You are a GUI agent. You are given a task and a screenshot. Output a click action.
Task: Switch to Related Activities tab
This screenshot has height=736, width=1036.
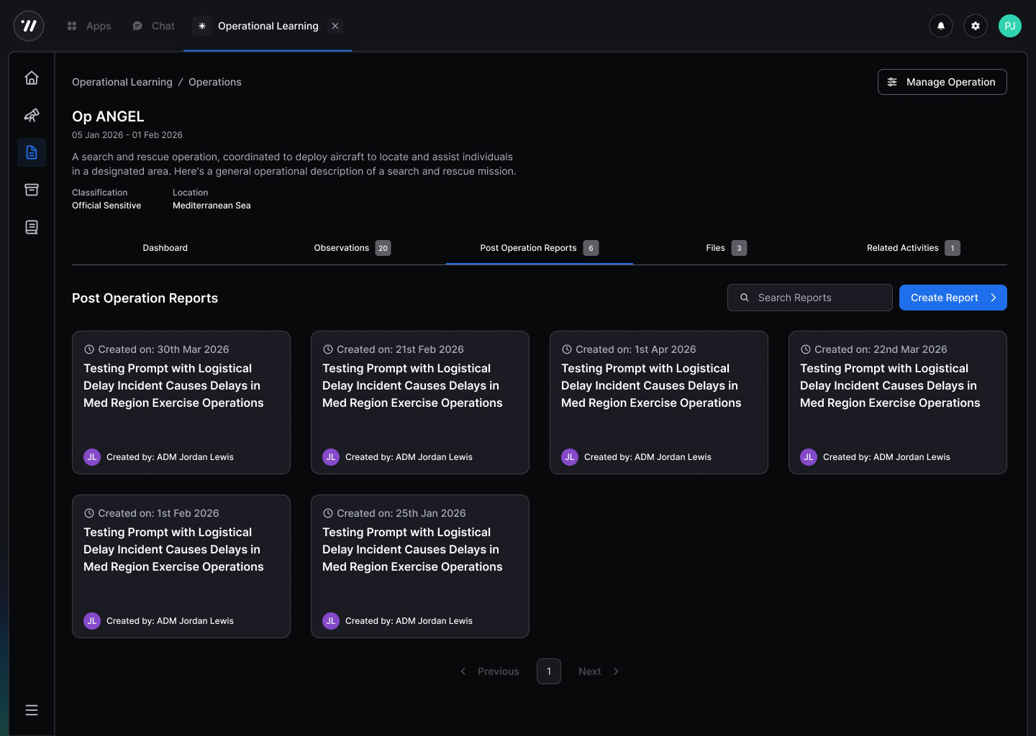click(914, 248)
